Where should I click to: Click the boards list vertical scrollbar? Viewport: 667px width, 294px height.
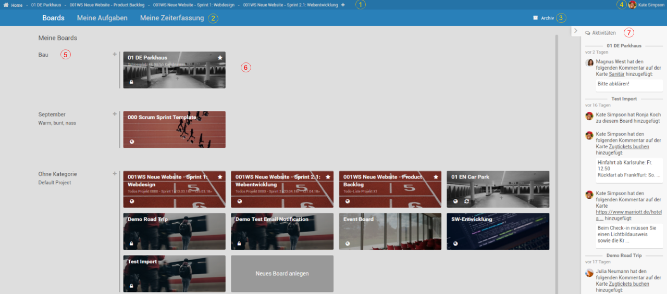point(557,156)
